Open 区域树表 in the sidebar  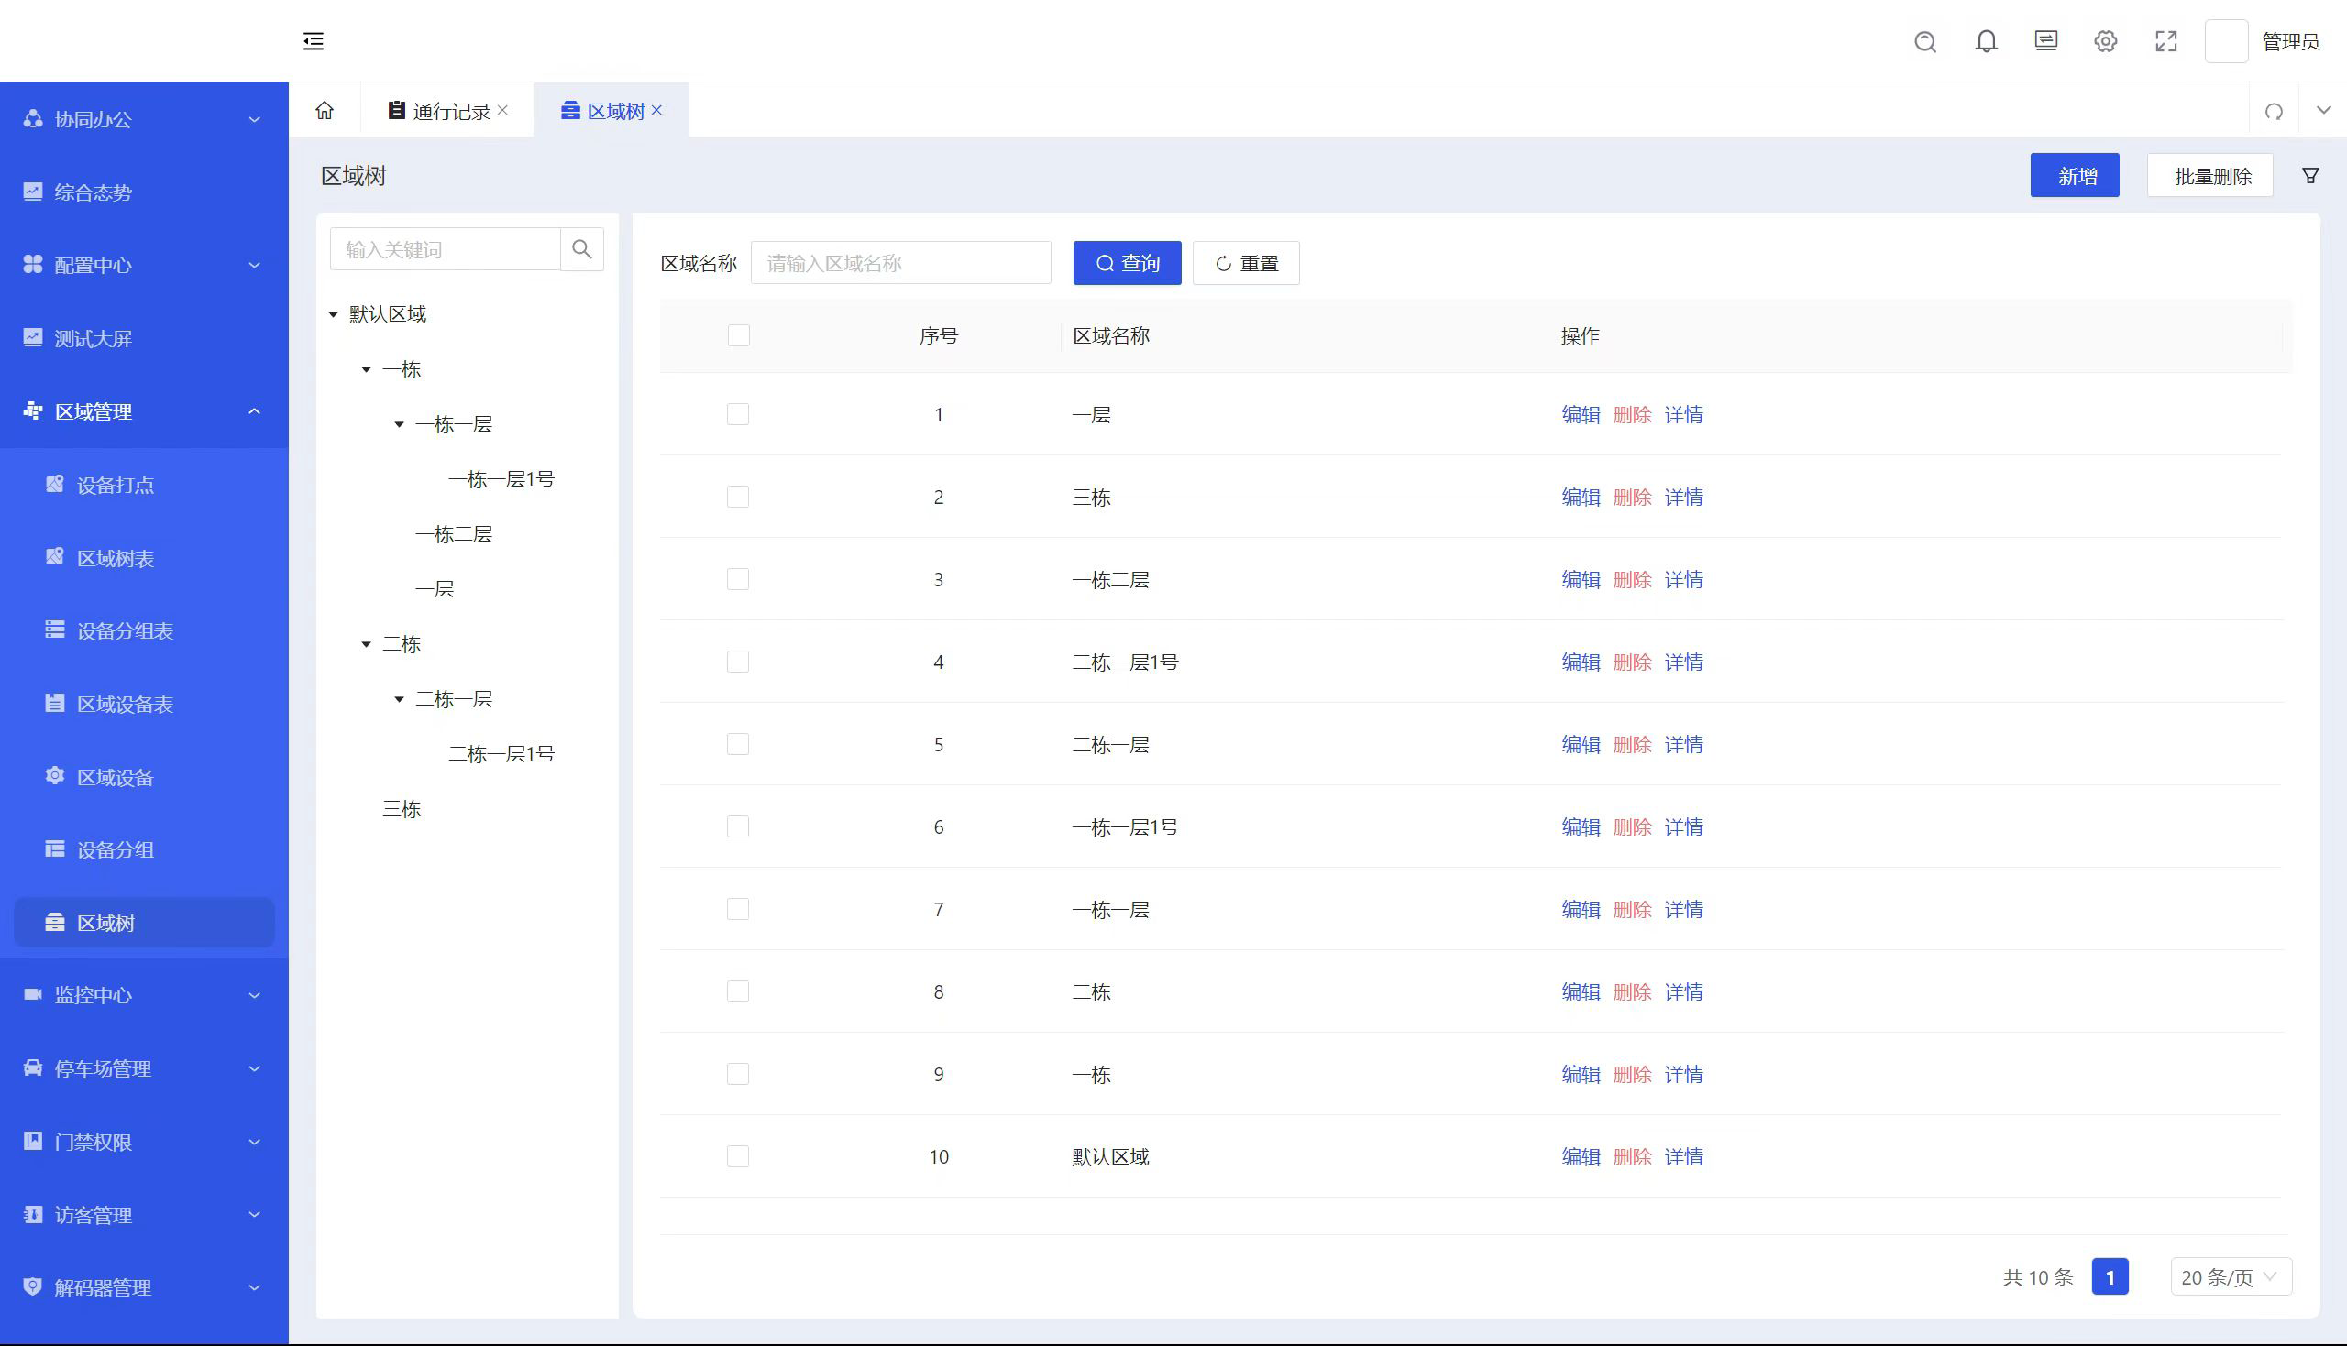pyautogui.click(x=116, y=558)
